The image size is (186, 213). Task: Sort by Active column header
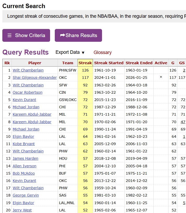[161, 63]
